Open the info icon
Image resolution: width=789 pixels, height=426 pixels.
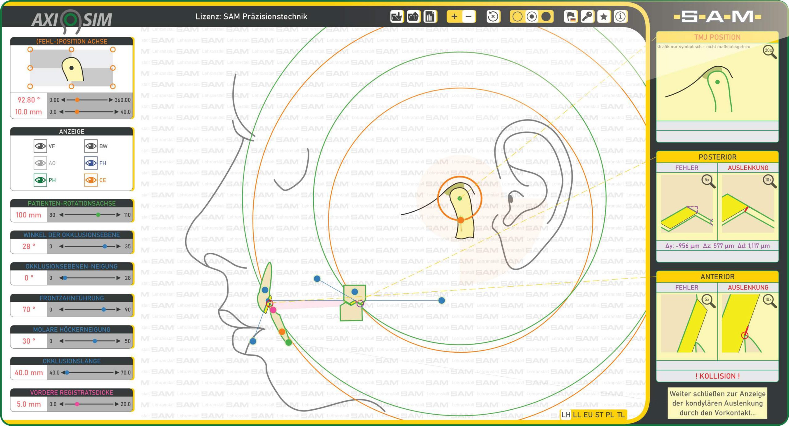click(x=620, y=17)
